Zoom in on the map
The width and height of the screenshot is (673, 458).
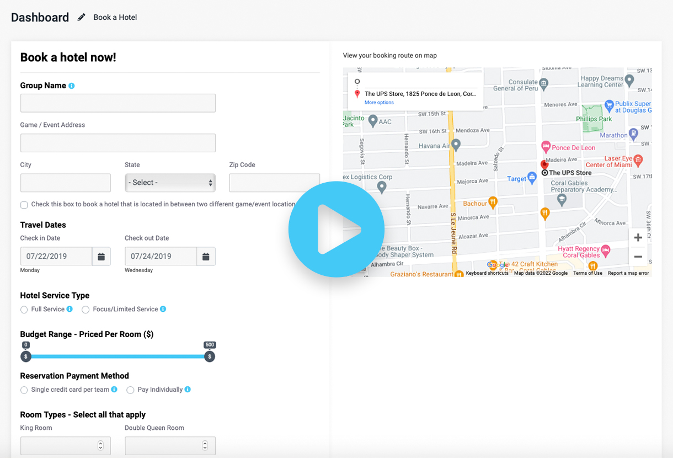tap(638, 238)
